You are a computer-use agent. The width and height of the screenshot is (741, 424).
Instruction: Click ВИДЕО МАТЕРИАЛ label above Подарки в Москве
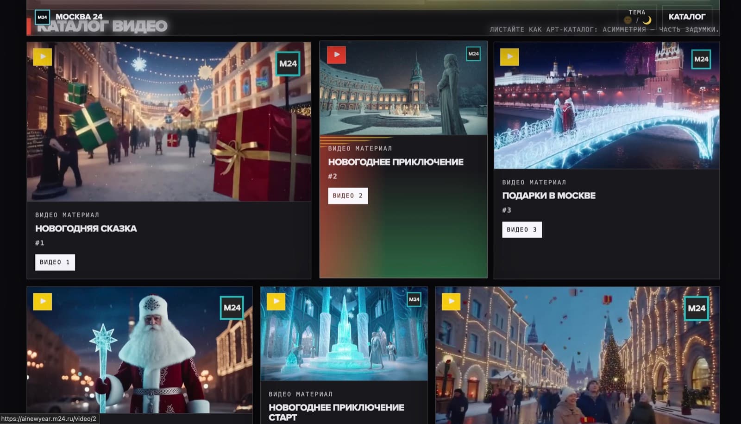tap(534, 183)
